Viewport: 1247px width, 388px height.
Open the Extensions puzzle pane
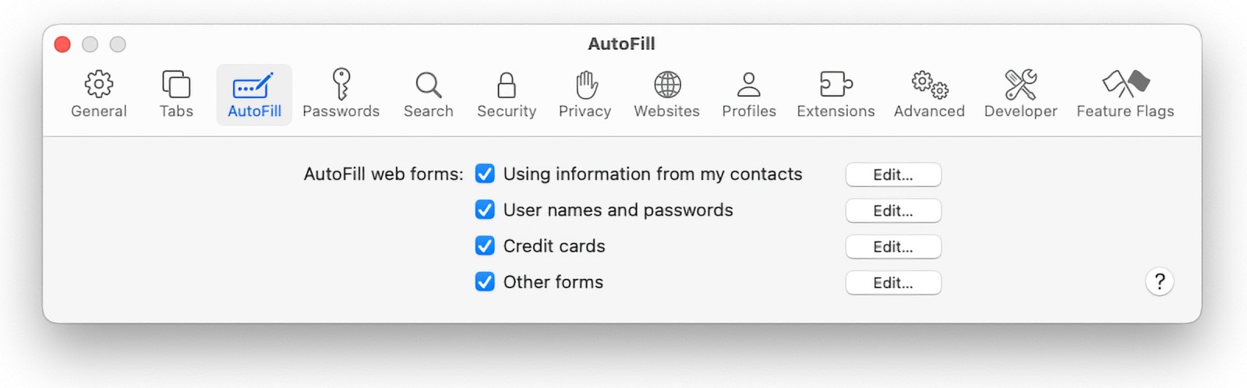coord(835,94)
